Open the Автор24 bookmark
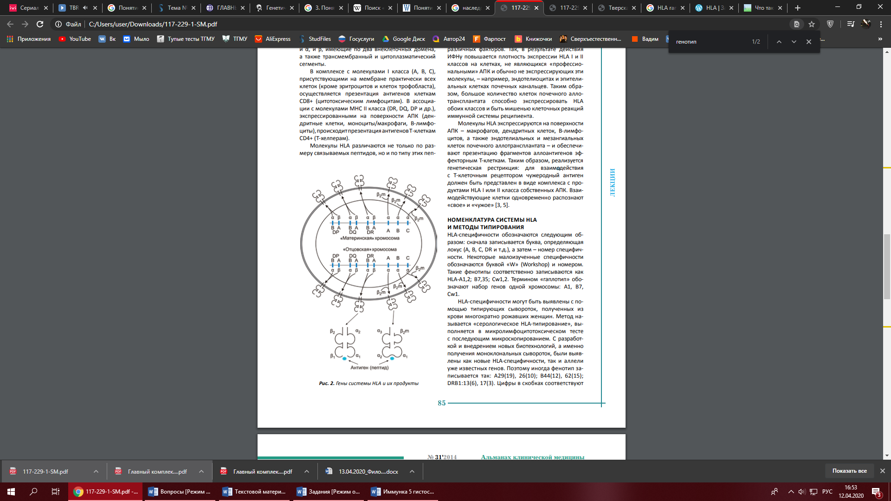 pyautogui.click(x=449, y=39)
